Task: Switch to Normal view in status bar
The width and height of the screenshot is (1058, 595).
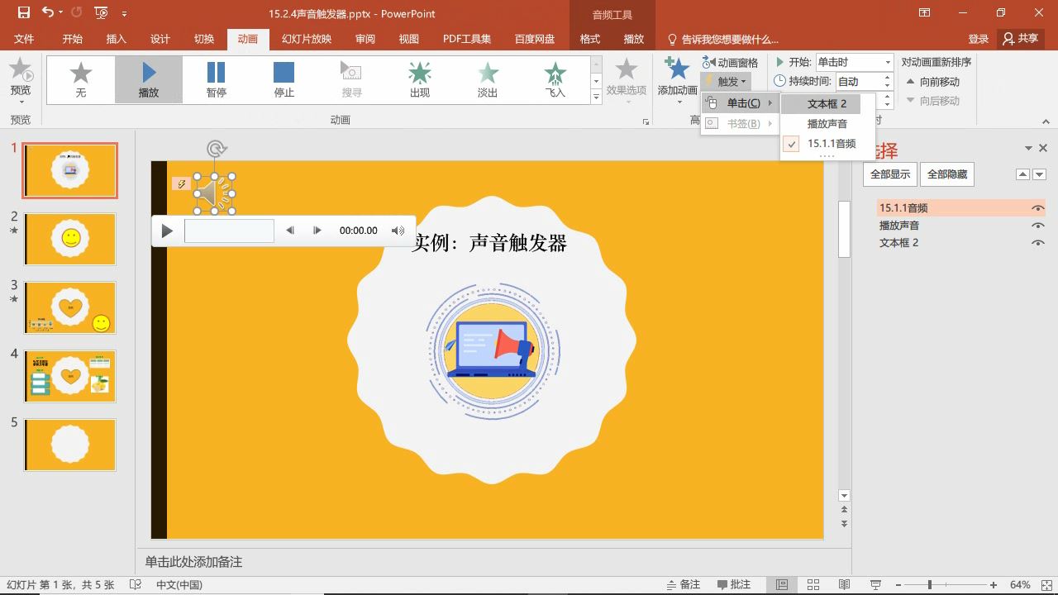Action: [x=781, y=584]
